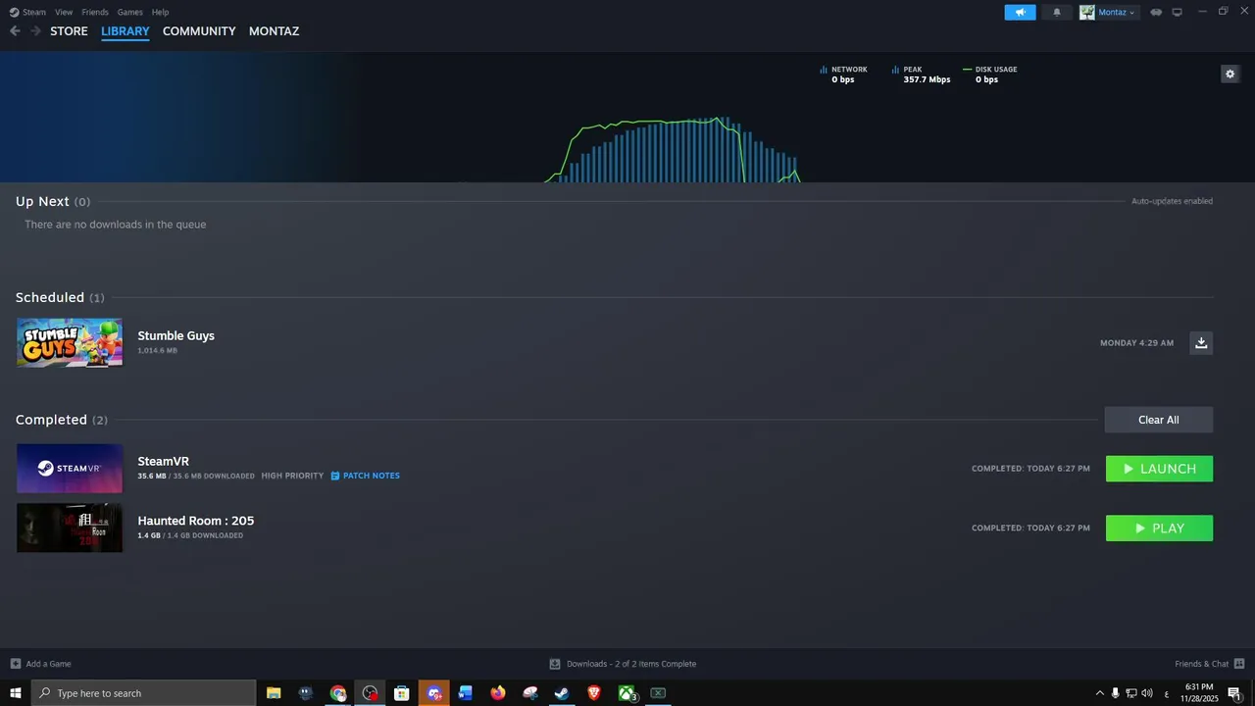Open the Stumble Guys title
The width and height of the screenshot is (1255, 706).
pyautogui.click(x=176, y=335)
